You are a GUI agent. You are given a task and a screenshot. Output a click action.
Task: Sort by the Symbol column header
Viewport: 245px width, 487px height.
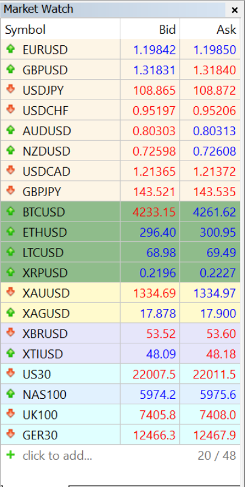60,30
